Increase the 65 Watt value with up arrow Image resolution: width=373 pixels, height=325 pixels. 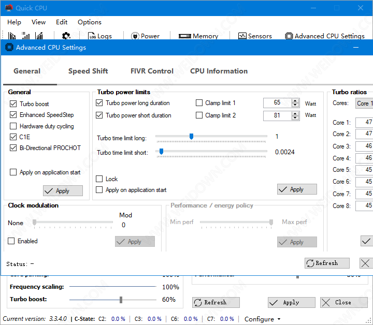[295, 101]
